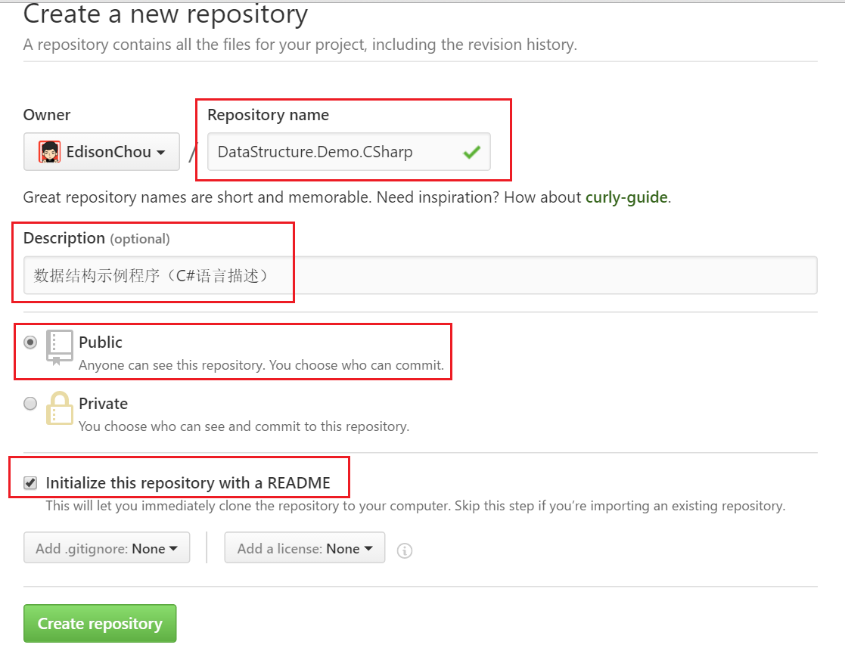This screenshot has width=845, height=654.
Task: Select the Private radio button
Action: pyautogui.click(x=30, y=404)
